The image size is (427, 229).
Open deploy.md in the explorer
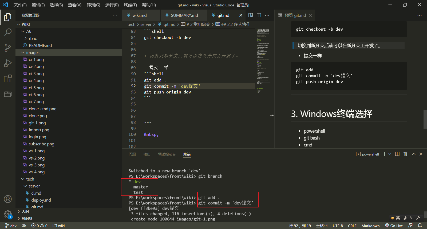pos(69,200)
